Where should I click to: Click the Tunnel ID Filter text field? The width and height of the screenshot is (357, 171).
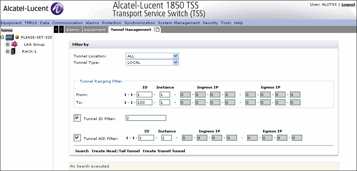pyautogui.click(x=146, y=118)
